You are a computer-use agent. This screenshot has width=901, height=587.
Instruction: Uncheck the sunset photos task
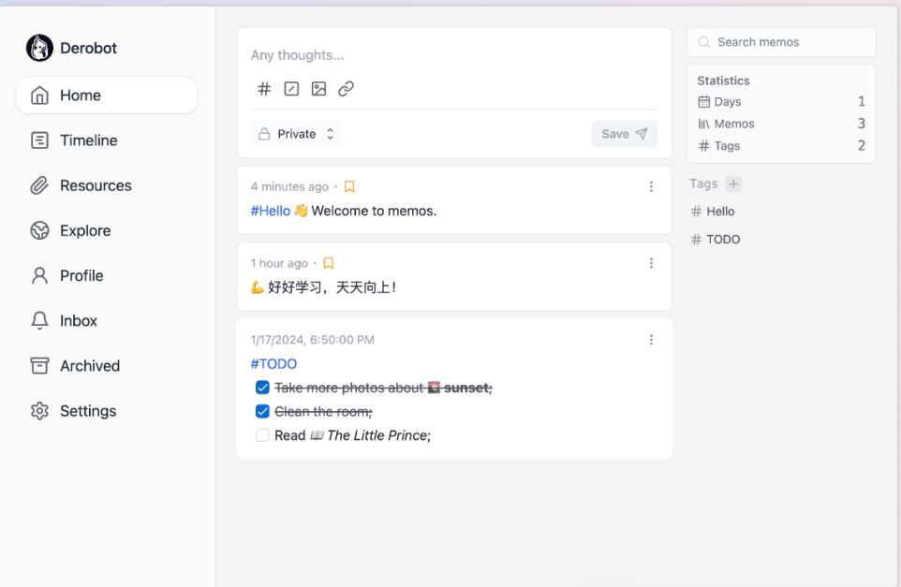262,388
